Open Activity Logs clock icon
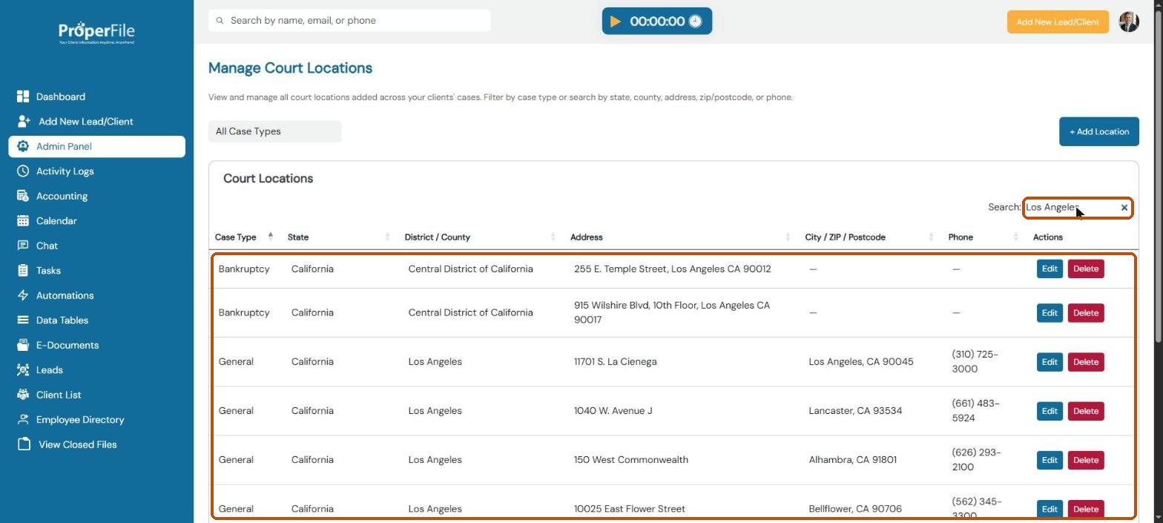 23,171
